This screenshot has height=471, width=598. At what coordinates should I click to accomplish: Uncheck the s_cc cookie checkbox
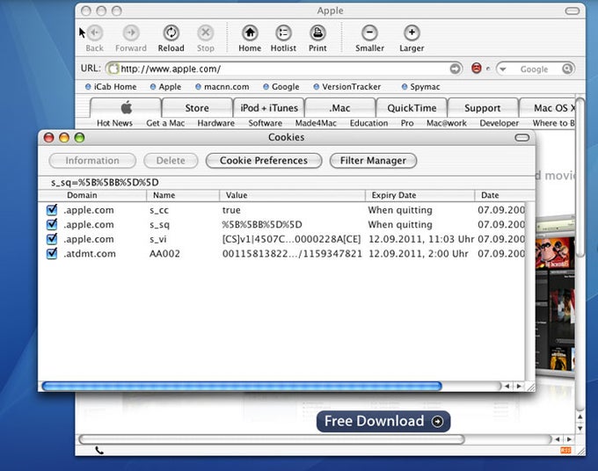[52, 210]
